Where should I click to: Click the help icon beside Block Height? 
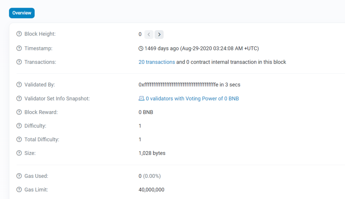click(19, 34)
